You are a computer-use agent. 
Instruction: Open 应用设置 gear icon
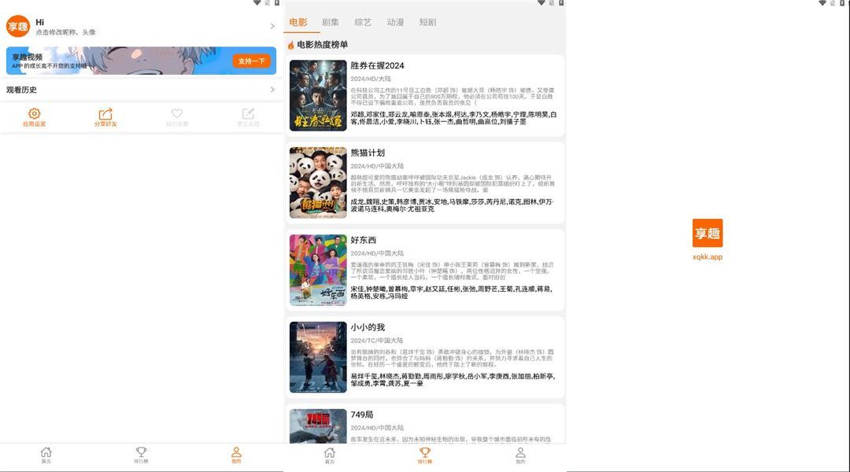click(x=34, y=115)
